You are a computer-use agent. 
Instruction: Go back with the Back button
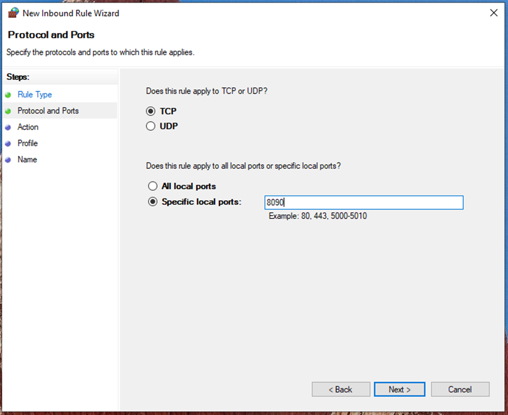point(341,389)
